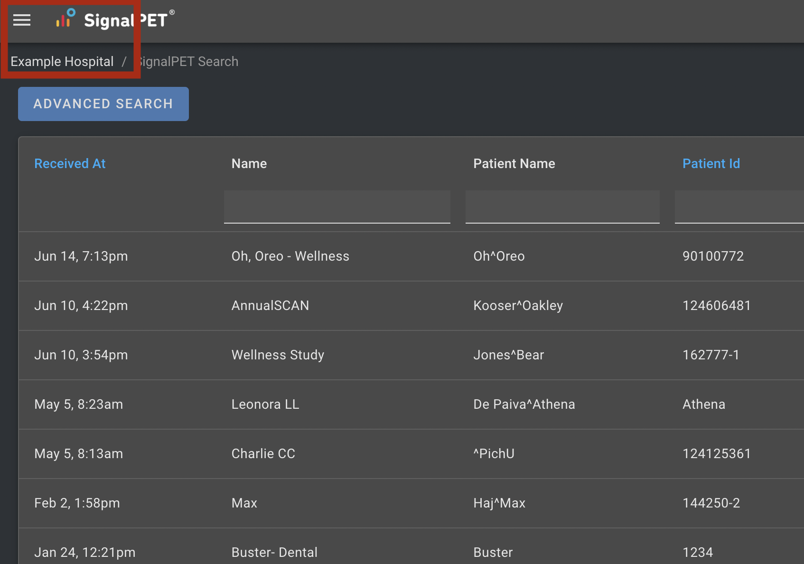Click the SignalPET Search breadcrumb
804x564 pixels.
coord(188,62)
